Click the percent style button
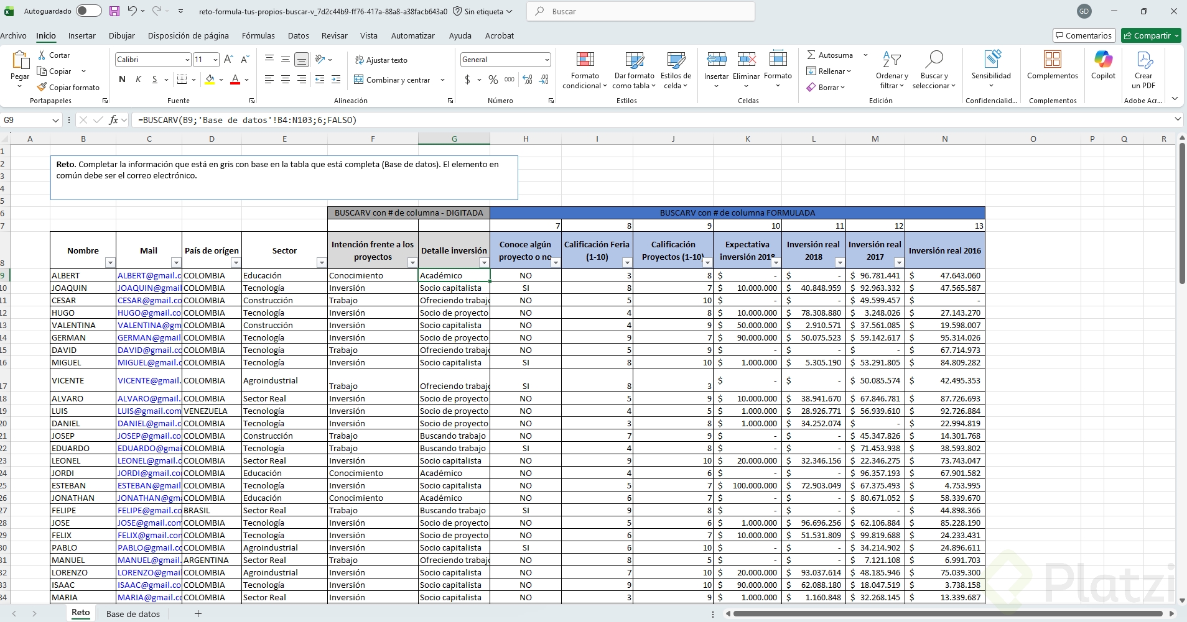Screen dimensions: 1187x622 click(x=493, y=80)
